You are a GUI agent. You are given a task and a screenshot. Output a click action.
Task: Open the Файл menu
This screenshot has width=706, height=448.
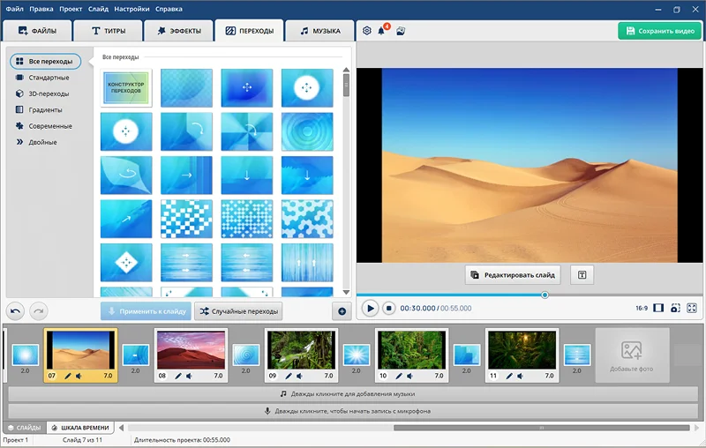tap(14, 9)
